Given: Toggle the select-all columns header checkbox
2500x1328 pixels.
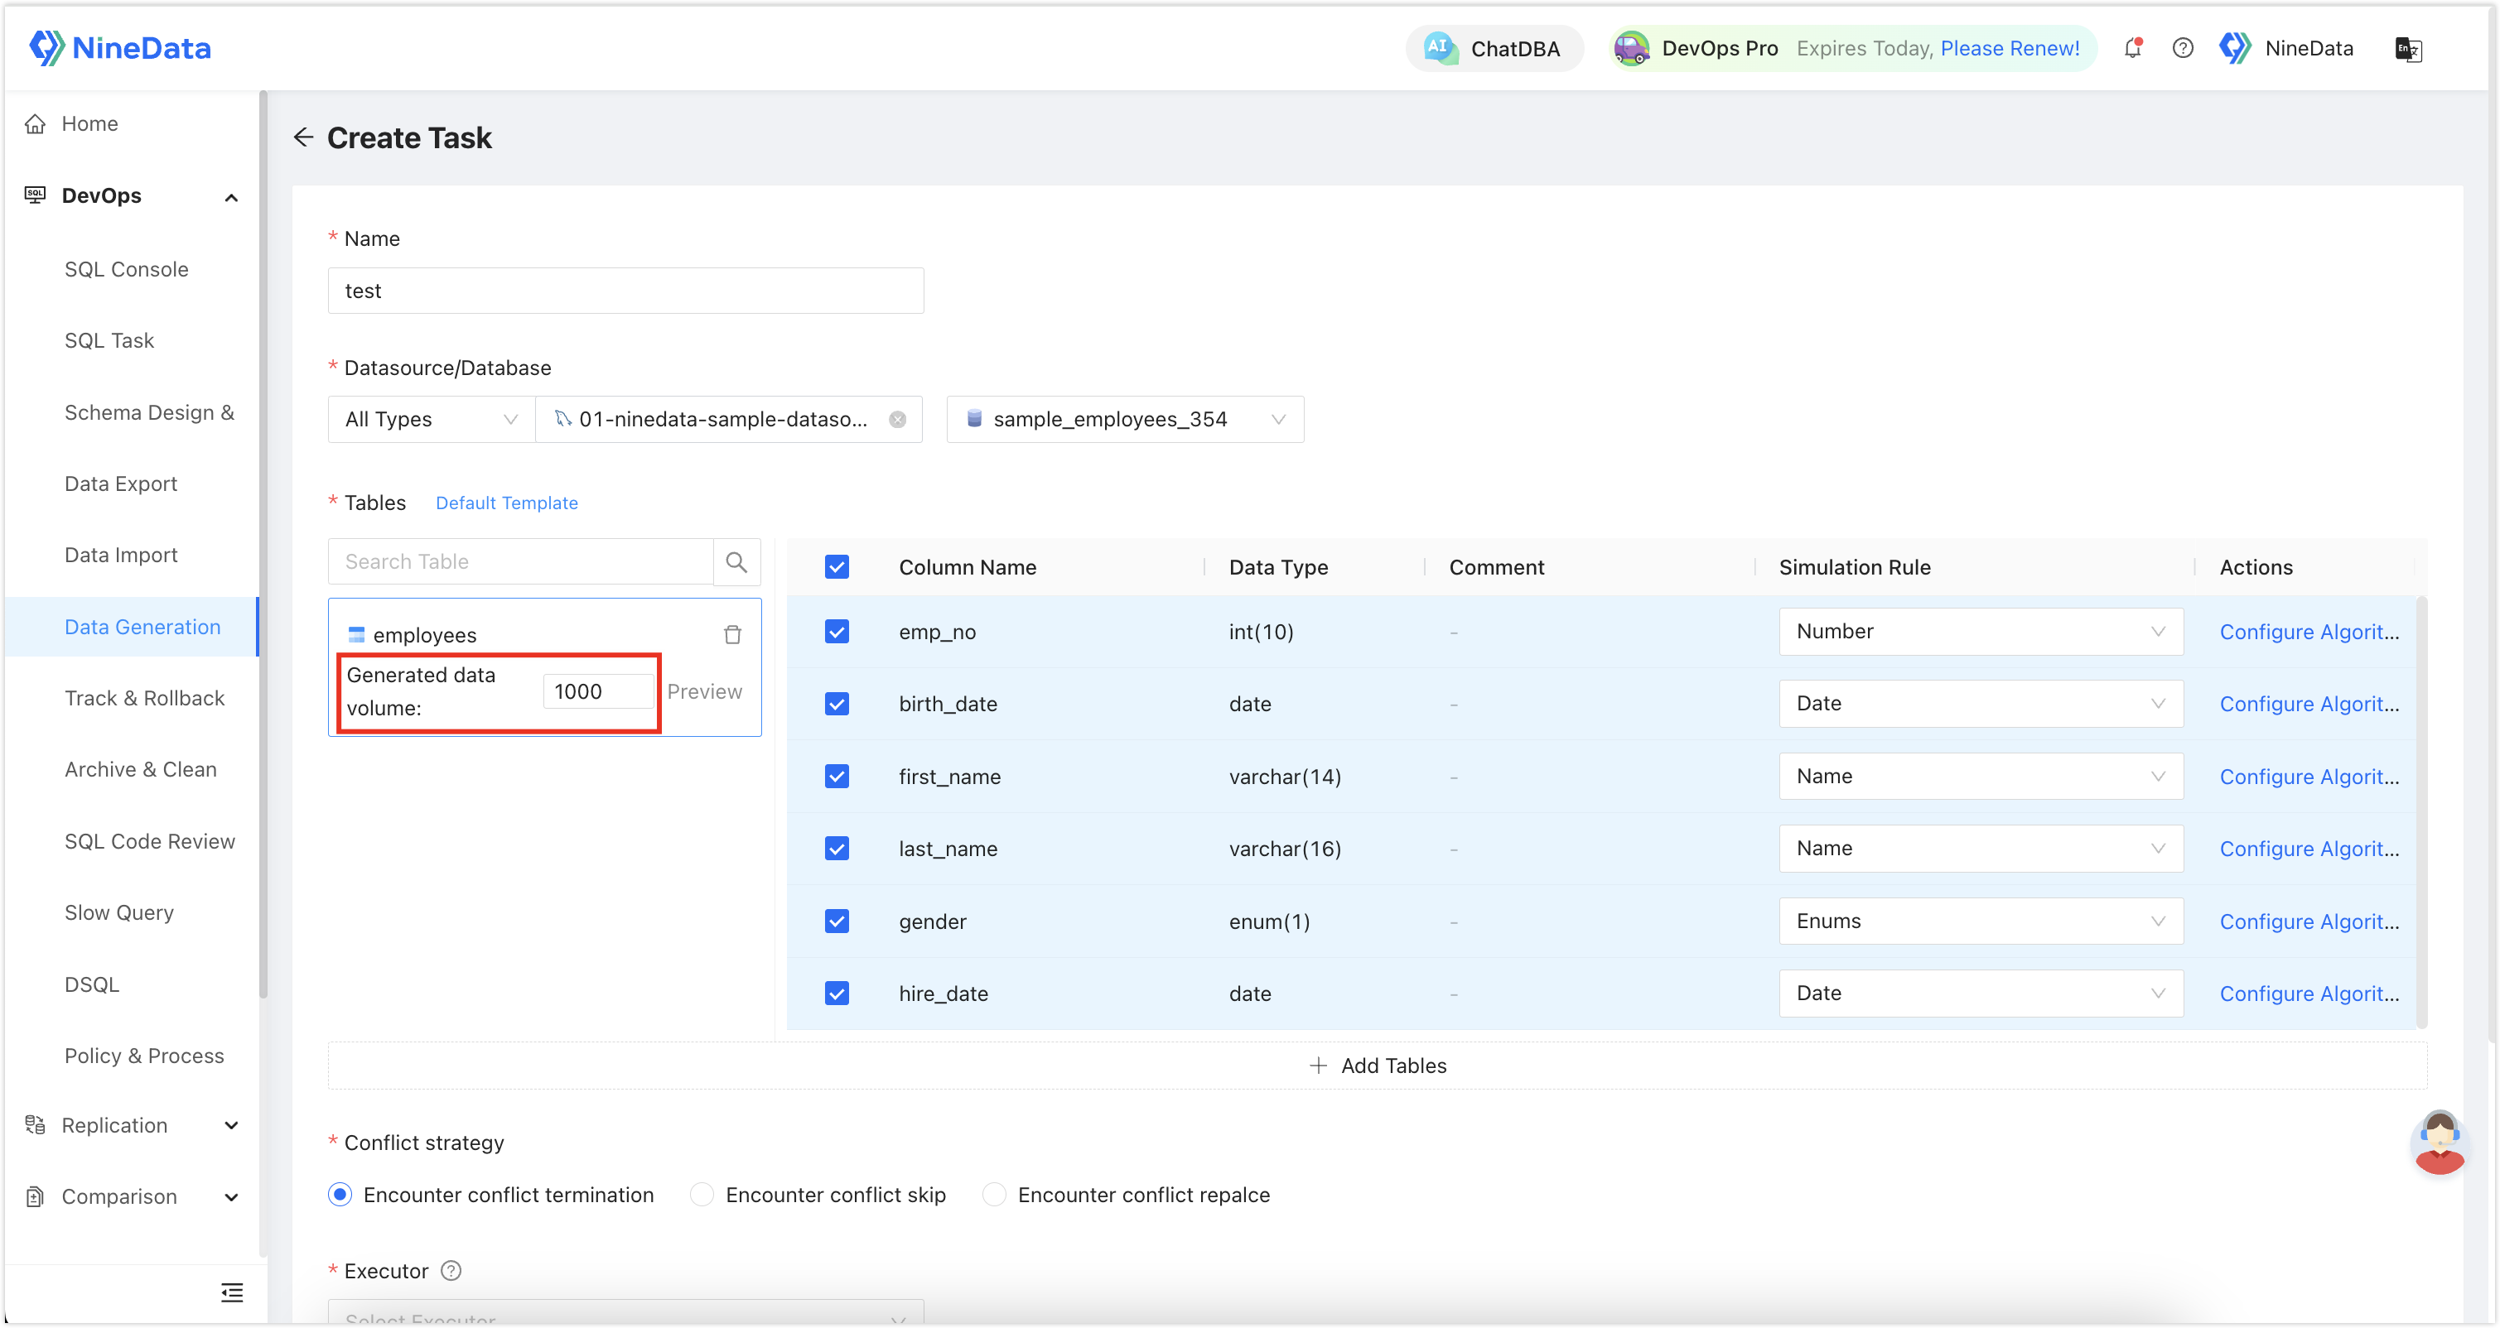Looking at the screenshot, I should point(837,566).
